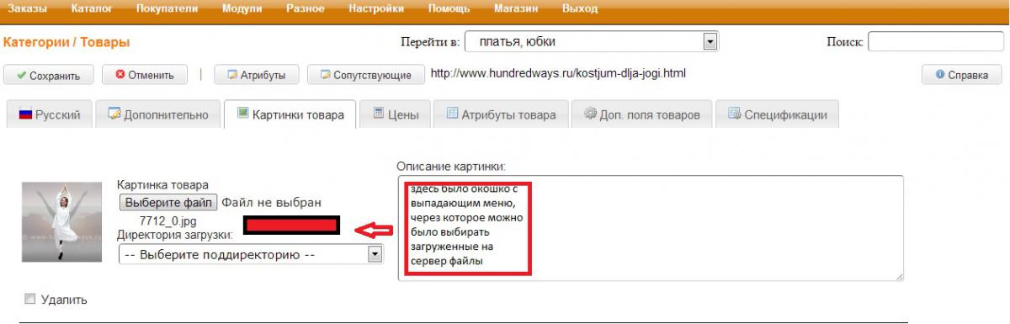Click the Атрибуты button
The image size is (1010, 324).
(x=256, y=75)
